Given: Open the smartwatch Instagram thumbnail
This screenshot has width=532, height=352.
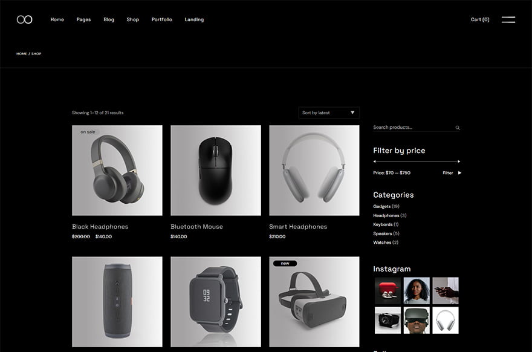Looking at the screenshot, I should (x=388, y=320).
